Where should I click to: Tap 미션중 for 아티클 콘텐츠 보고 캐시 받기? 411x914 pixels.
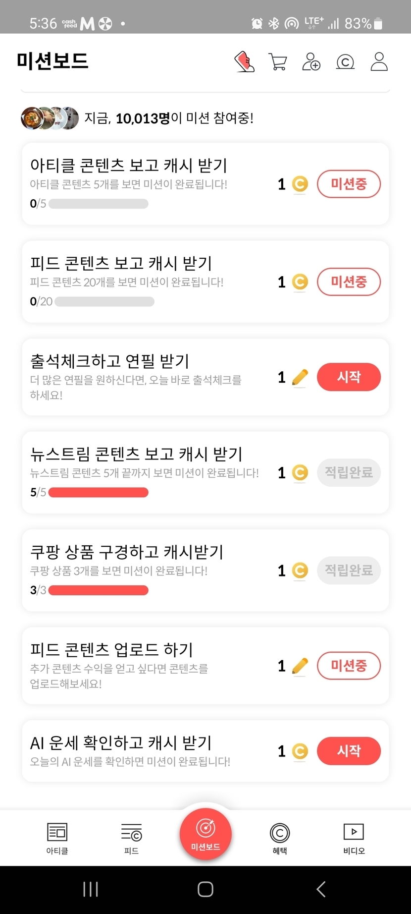click(349, 184)
